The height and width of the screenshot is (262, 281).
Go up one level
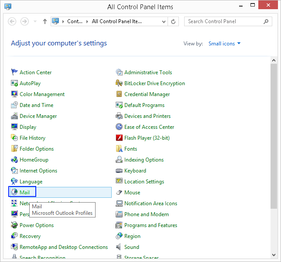pyautogui.click(x=45, y=21)
